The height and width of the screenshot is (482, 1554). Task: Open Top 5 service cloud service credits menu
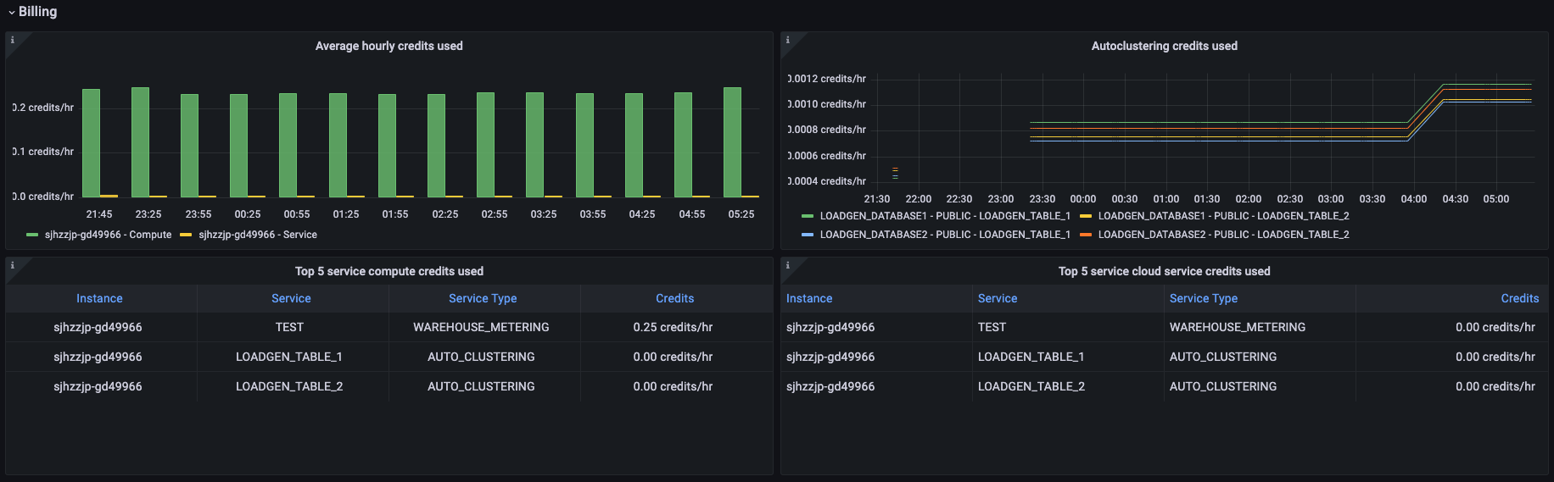tap(1164, 271)
